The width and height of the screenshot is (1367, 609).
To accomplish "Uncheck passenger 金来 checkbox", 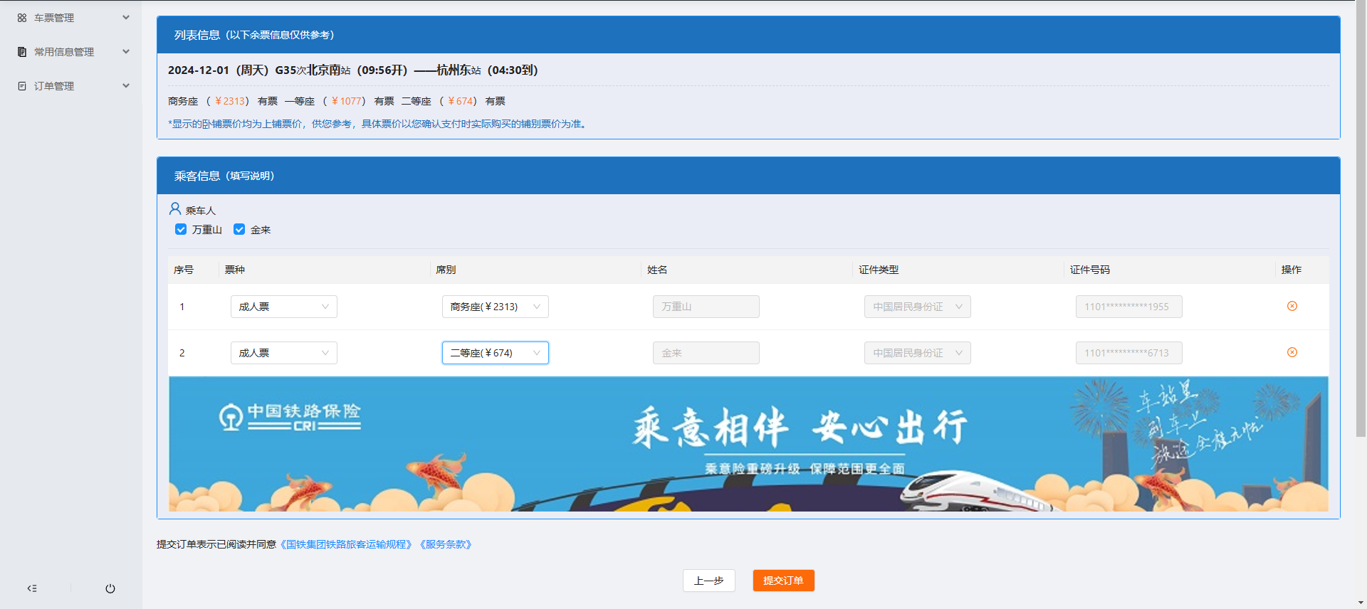I will pyautogui.click(x=239, y=229).
